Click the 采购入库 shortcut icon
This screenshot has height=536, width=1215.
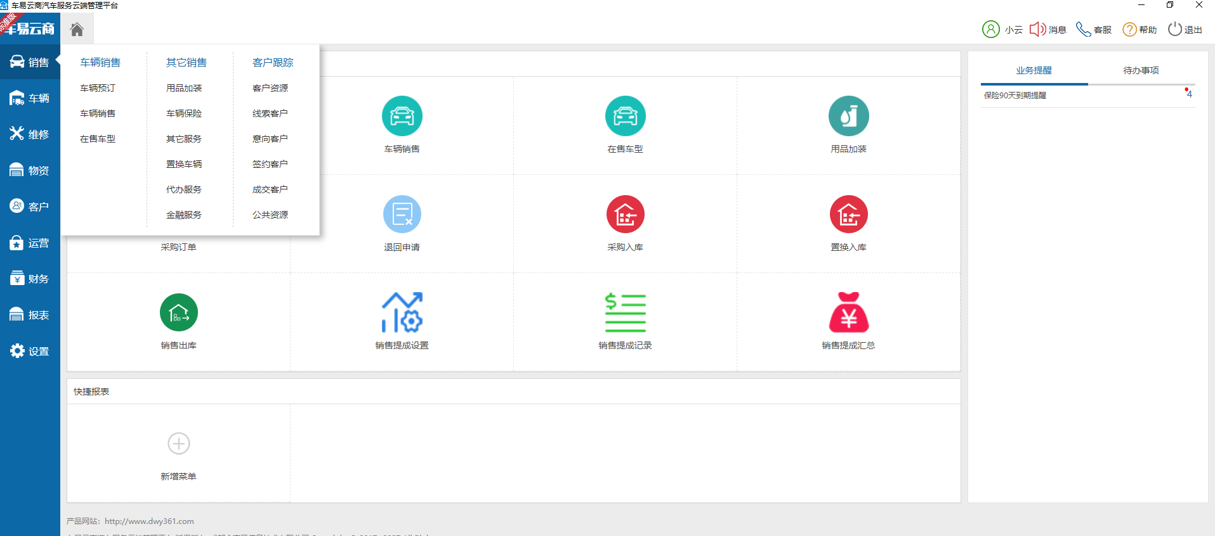click(x=626, y=214)
